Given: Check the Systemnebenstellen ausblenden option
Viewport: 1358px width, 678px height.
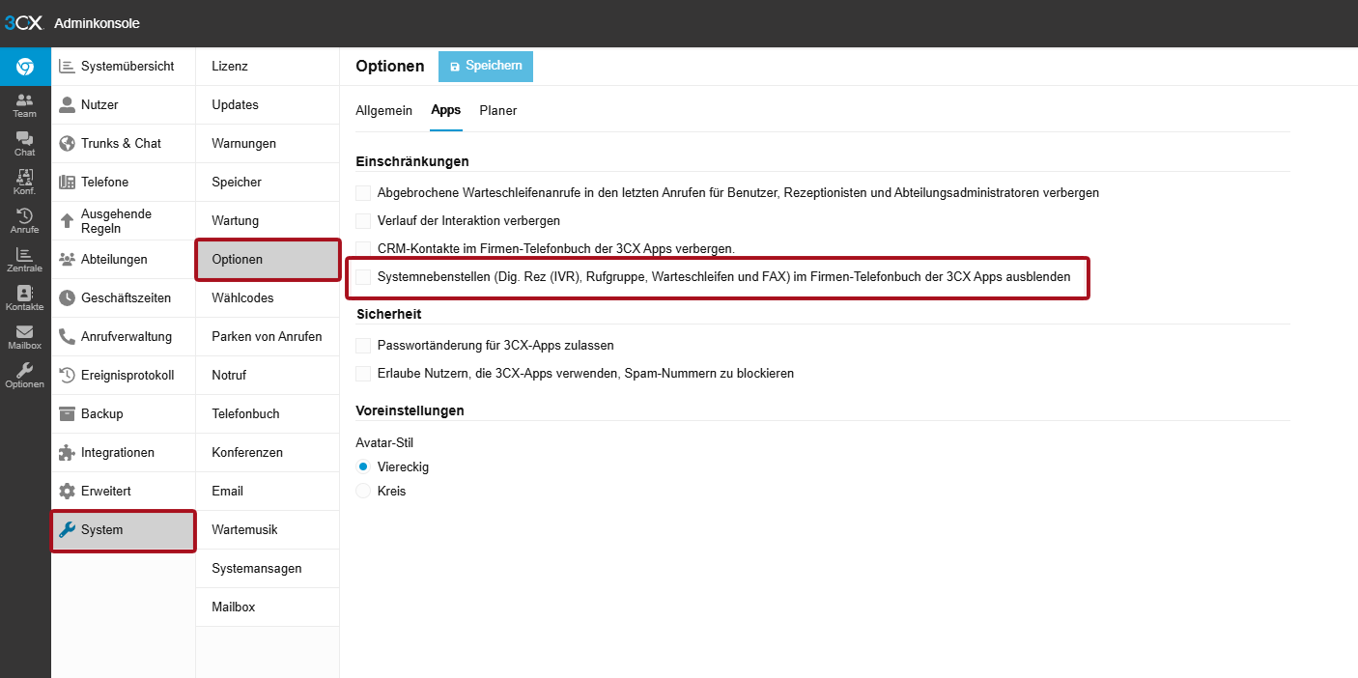Looking at the screenshot, I should click(363, 277).
